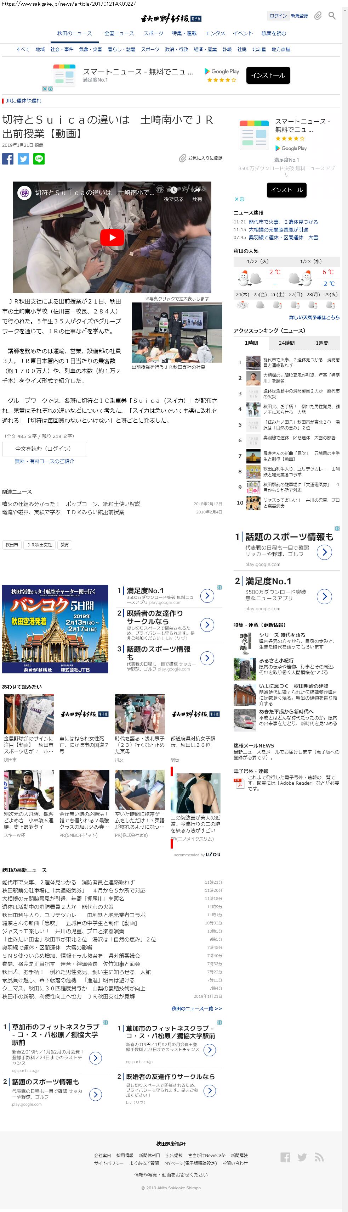The width and height of the screenshot is (348, 1212).
Task: Open ログイン button in header
Action: (x=278, y=16)
